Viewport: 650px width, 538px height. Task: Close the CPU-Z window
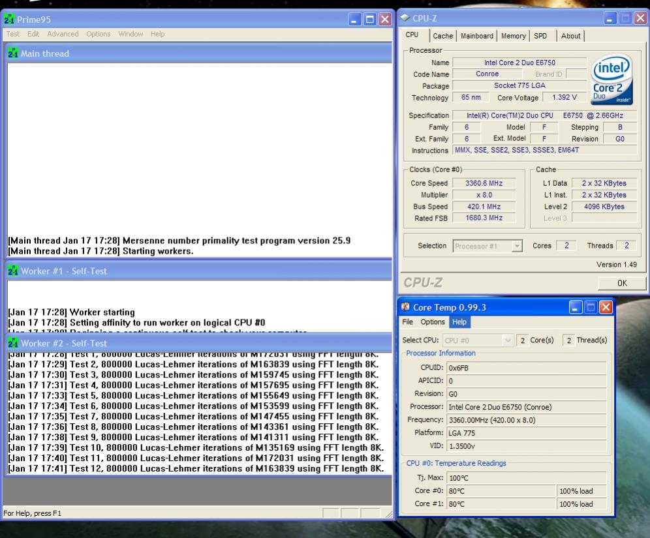coord(640,18)
